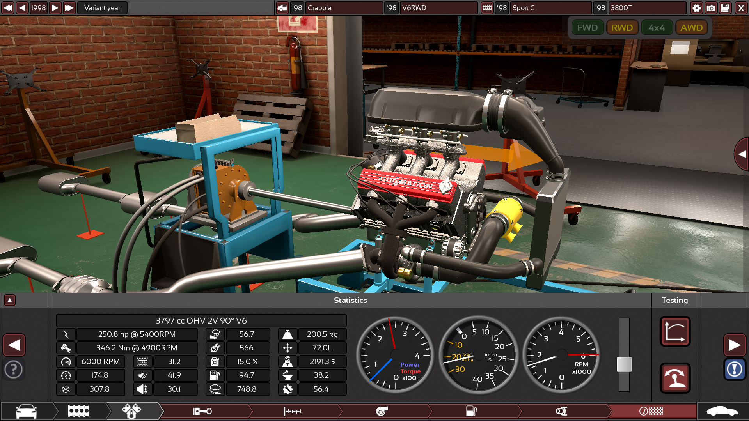Click the power lightning stat icon
This screenshot has width=749, height=421.
pyautogui.click(x=66, y=334)
